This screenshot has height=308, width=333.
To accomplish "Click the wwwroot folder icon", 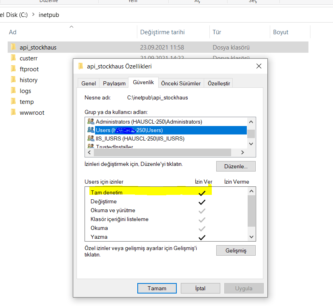I will coord(13,112).
